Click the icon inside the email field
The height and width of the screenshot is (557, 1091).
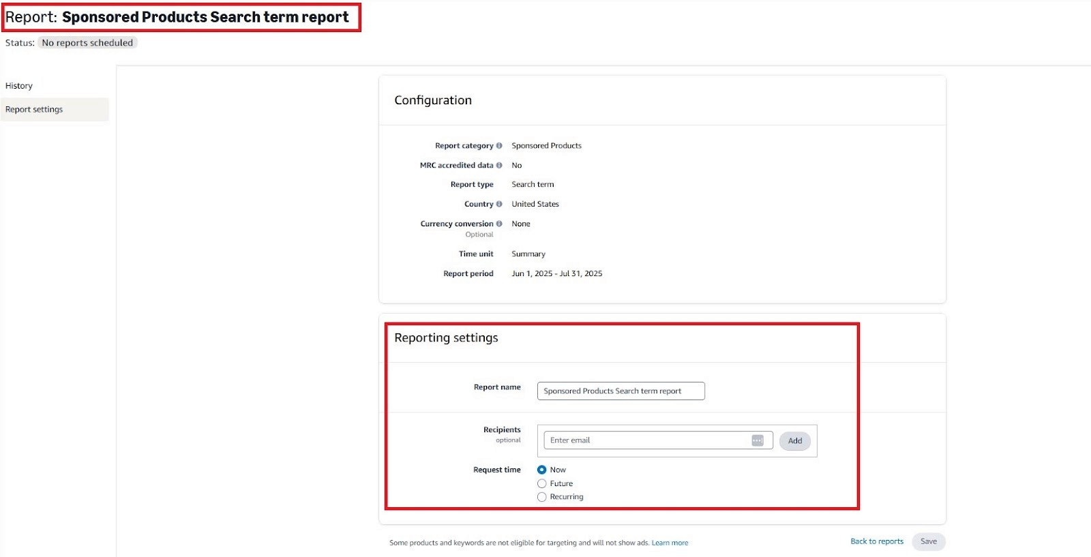click(x=758, y=440)
